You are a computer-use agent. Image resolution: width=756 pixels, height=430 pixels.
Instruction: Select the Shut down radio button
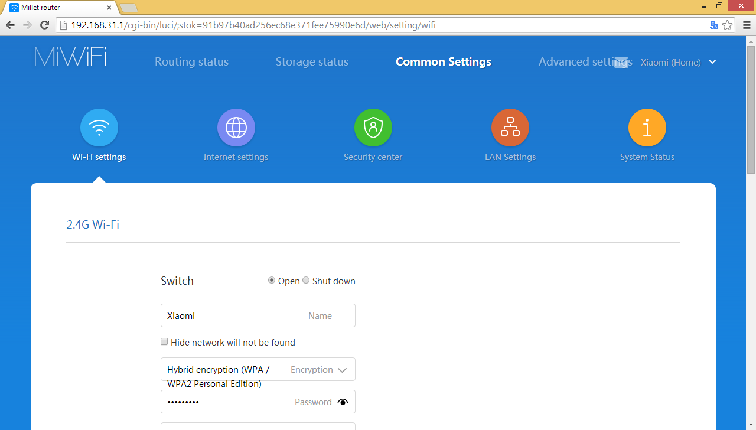click(306, 281)
